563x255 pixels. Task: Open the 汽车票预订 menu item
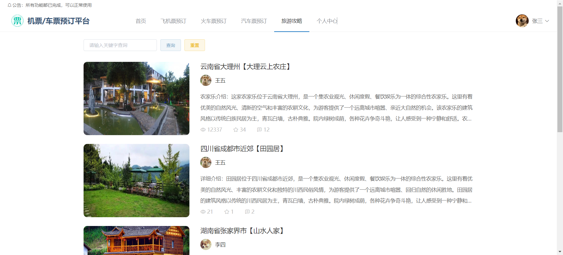[x=254, y=21]
